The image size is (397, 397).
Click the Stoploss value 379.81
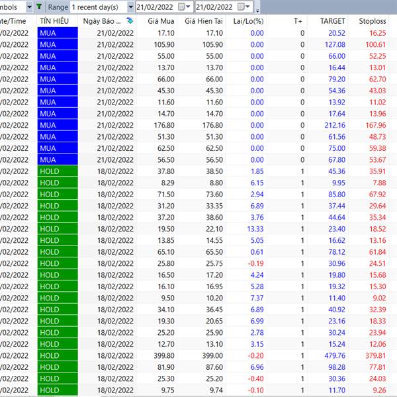coord(376,355)
